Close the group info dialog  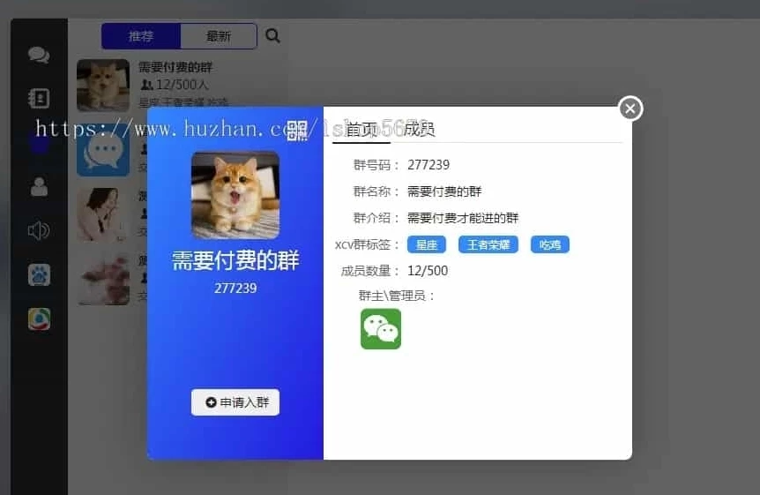(x=630, y=109)
